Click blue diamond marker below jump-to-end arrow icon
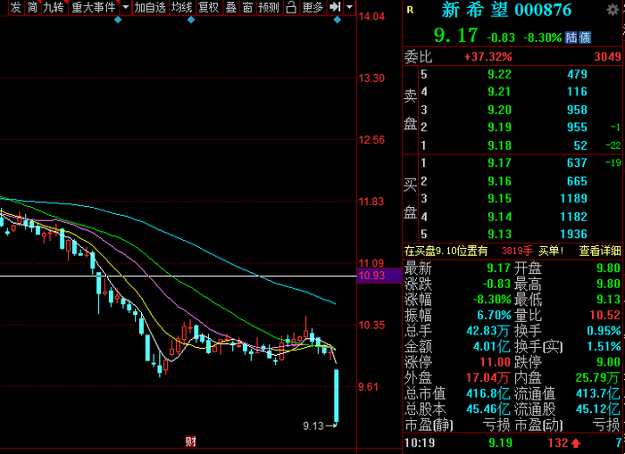625x454 pixels. point(337,20)
